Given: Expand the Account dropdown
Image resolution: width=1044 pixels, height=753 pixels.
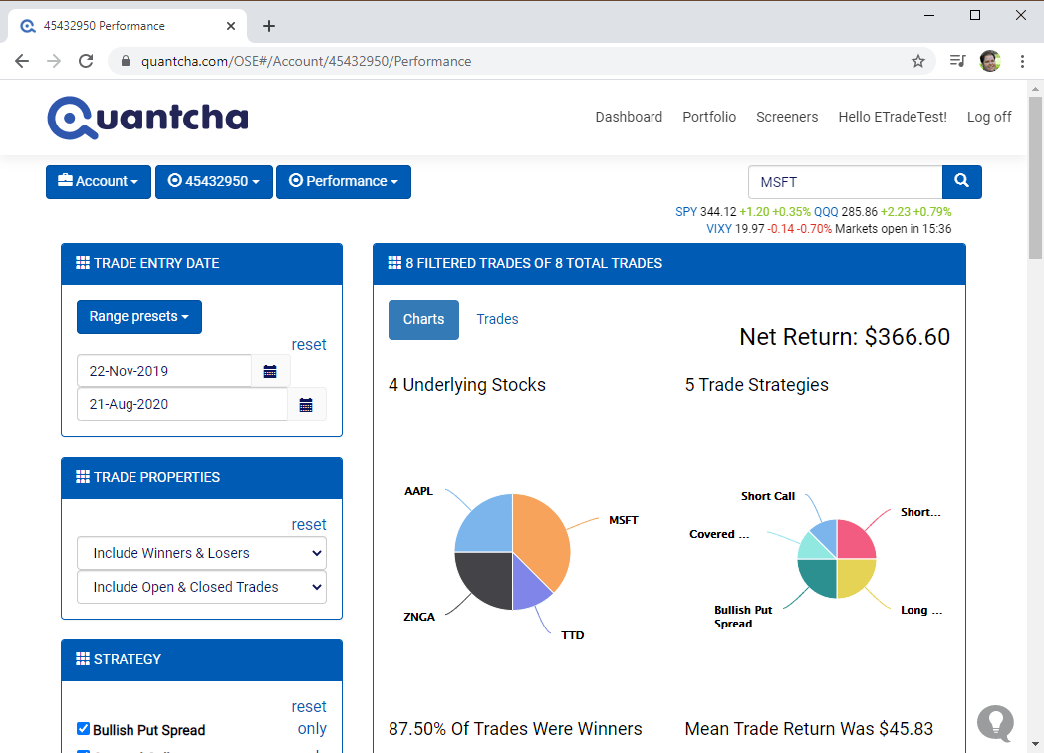Looking at the screenshot, I should tap(99, 181).
